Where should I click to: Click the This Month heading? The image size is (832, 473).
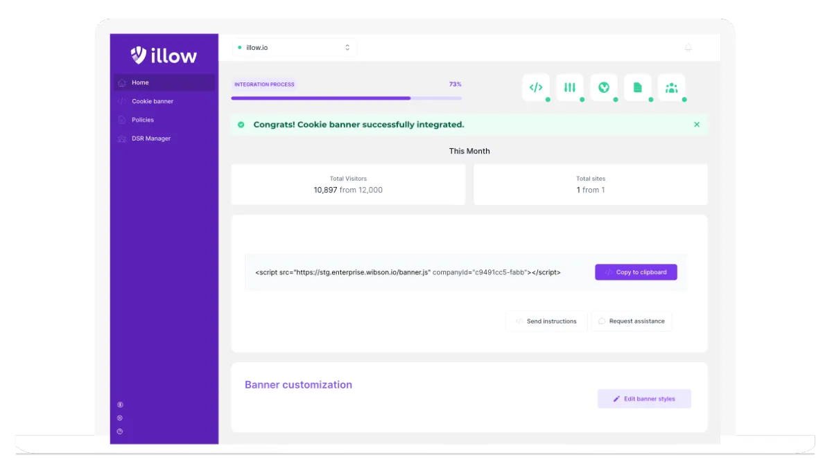[469, 151]
